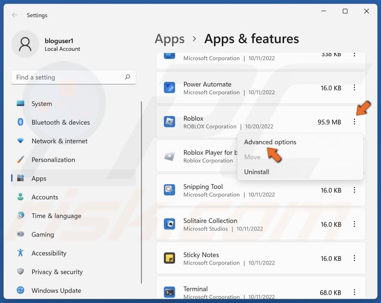381x303 pixels.
Task: Click the Power Automate app icon
Action: click(x=169, y=87)
